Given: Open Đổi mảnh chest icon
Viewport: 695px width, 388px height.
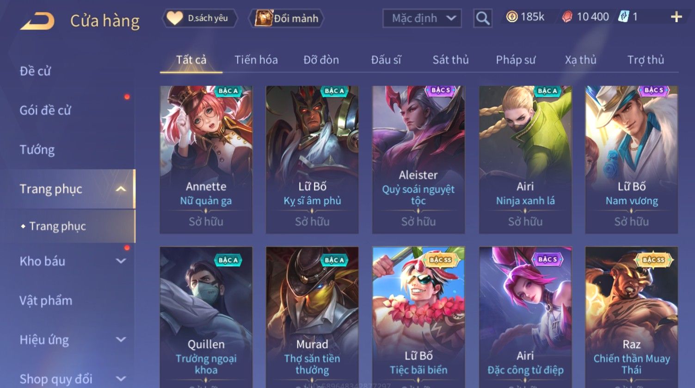Looking at the screenshot, I should pos(264,18).
